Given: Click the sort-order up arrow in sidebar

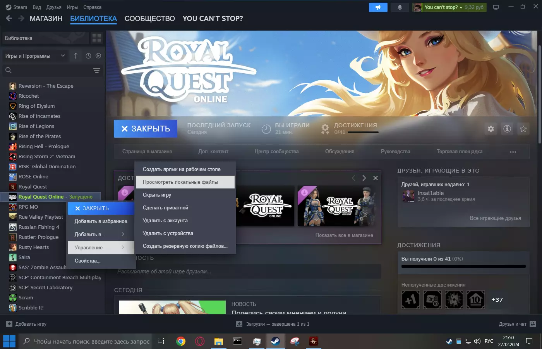Looking at the screenshot, I should click(x=76, y=56).
